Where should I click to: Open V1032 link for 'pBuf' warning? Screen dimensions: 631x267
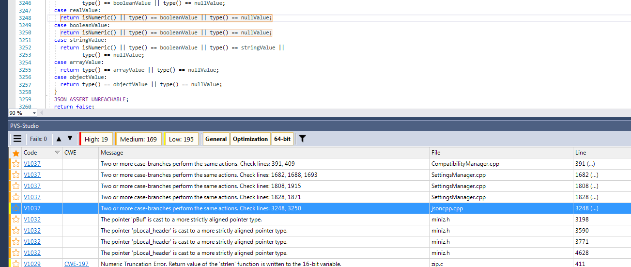pos(32,220)
